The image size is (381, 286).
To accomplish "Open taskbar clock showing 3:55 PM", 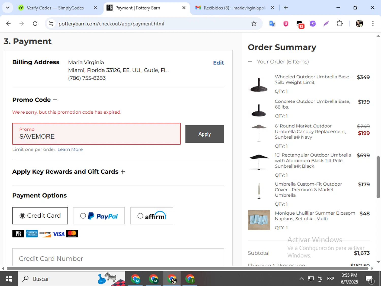I will tap(349, 279).
